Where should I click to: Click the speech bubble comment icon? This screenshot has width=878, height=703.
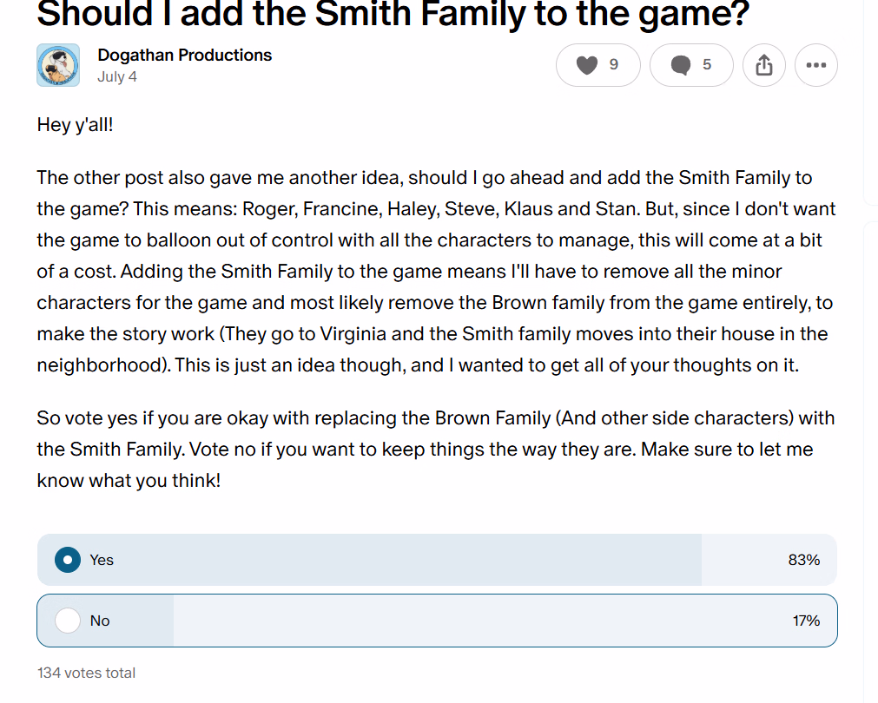point(682,65)
